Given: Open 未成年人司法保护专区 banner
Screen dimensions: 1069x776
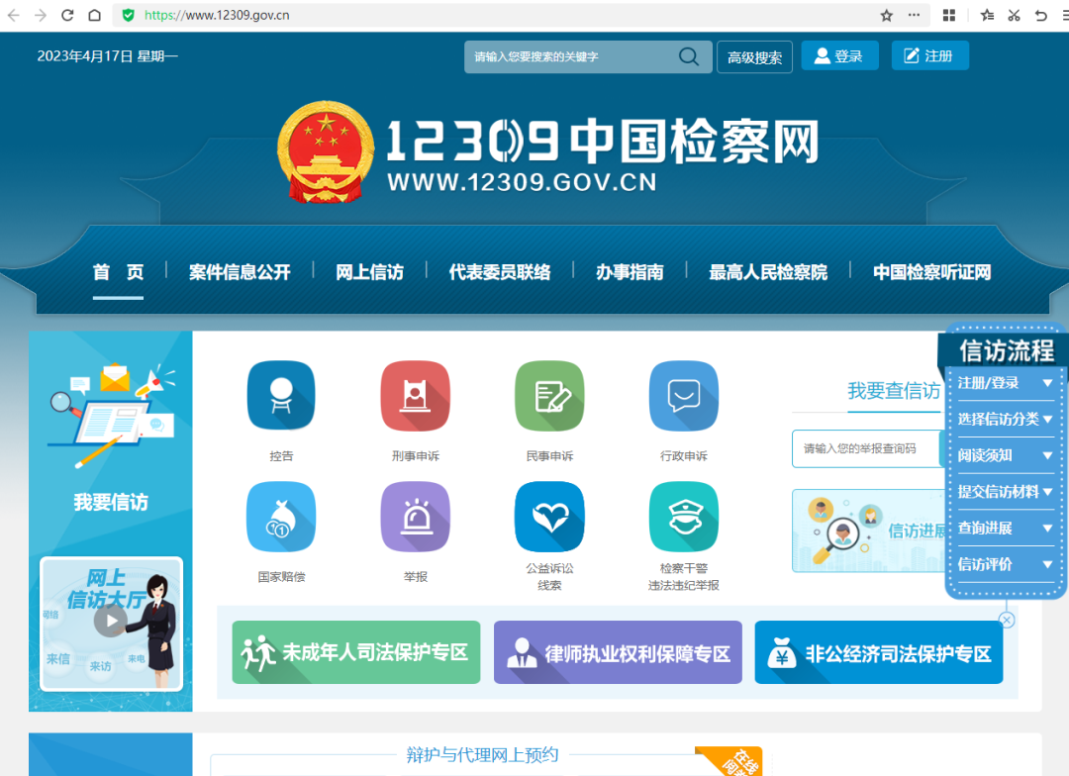Looking at the screenshot, I should coord(356,652).
